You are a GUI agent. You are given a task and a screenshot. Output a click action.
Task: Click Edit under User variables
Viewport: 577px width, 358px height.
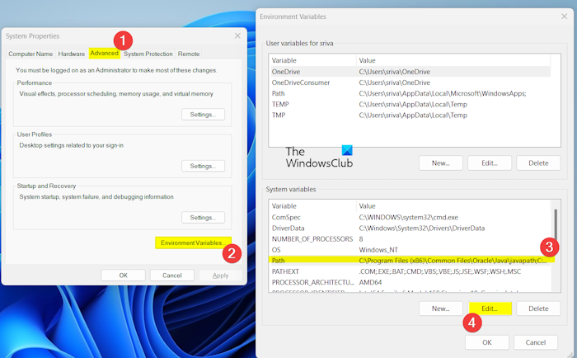tap(490, 163)
